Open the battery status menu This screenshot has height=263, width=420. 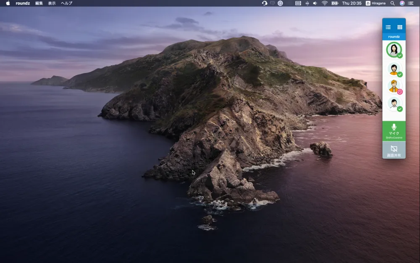335,3
